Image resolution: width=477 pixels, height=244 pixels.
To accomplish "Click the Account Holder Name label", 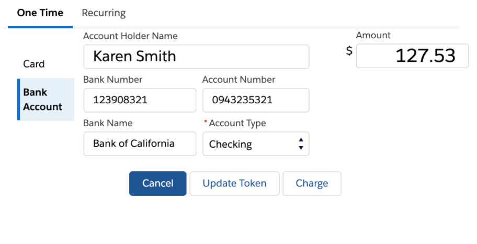I will pos(130,36).
